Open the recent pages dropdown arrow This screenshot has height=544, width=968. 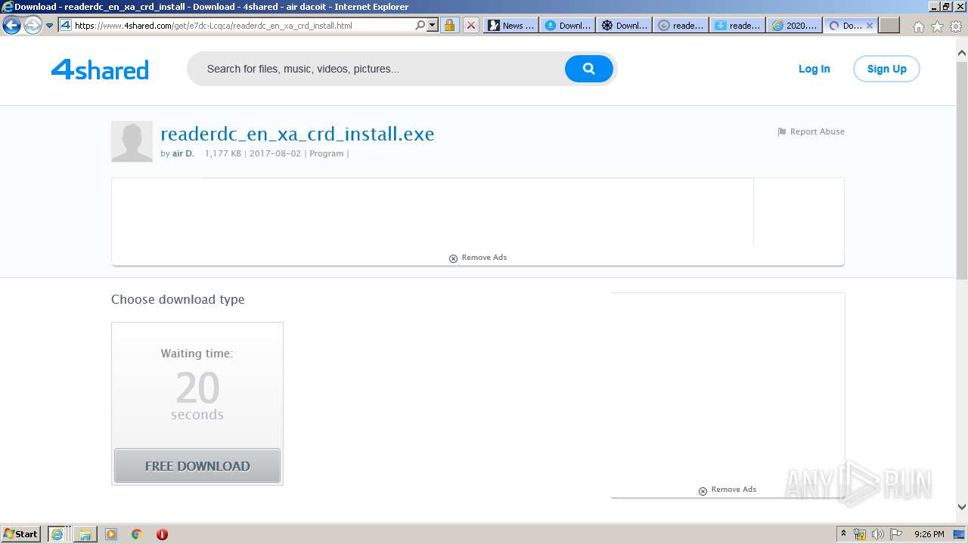[x=50, y=25]
